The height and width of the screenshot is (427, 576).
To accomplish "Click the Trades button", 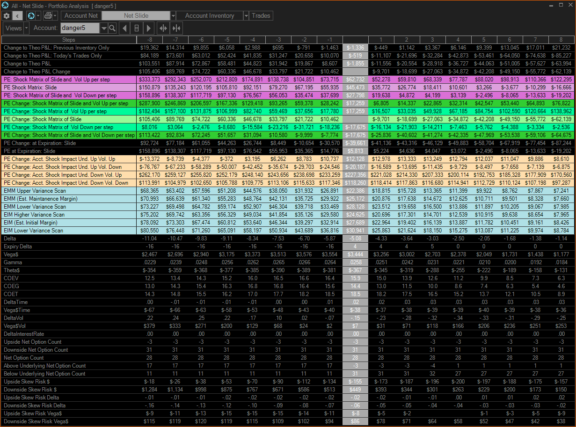I will pyautogui.click(x=261, y=16).
